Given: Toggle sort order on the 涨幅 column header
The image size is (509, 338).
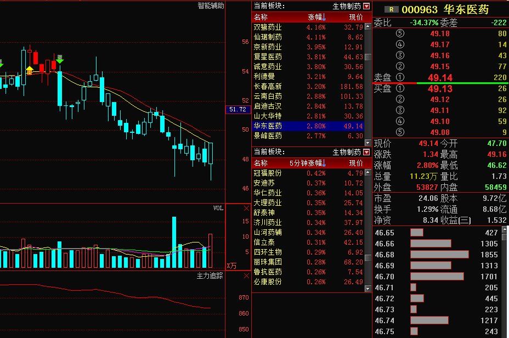Looking at the screenshot, I should [x=315, y=17].
